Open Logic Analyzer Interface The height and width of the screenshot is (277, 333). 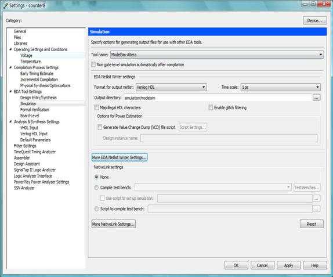tap(32, 176)
